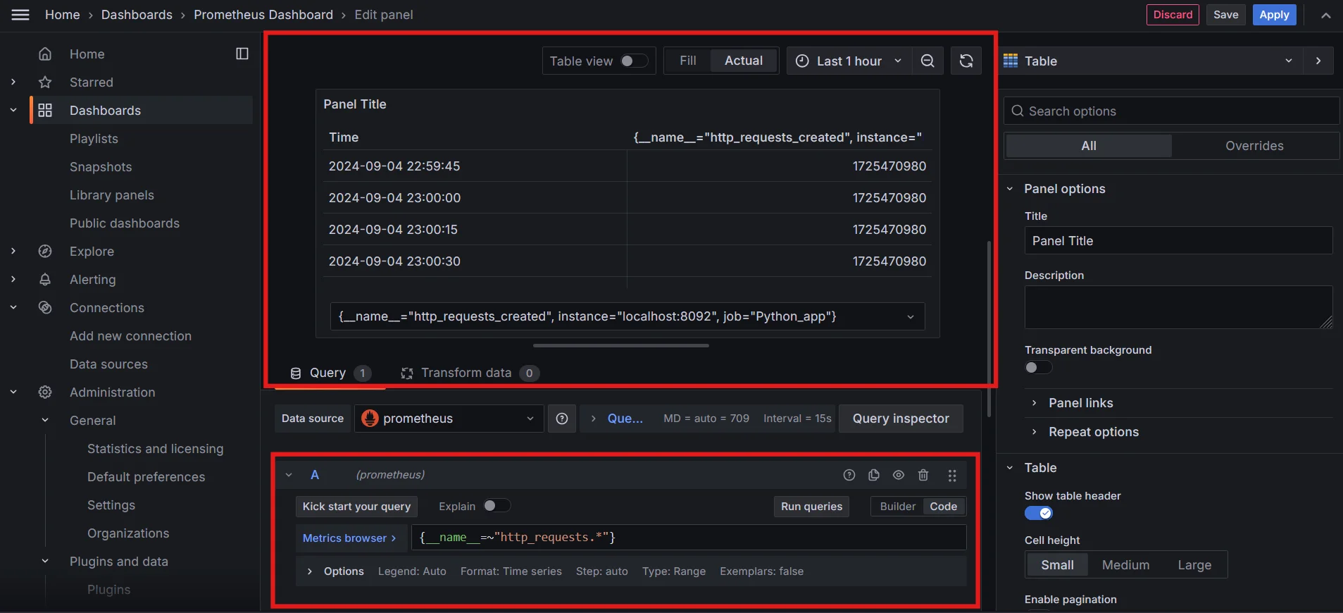The height and width of the screenshot is (613, 1343).
Task: Expand the Starred sidebar section
Action: pyautogui.click(x=13, y=82)
